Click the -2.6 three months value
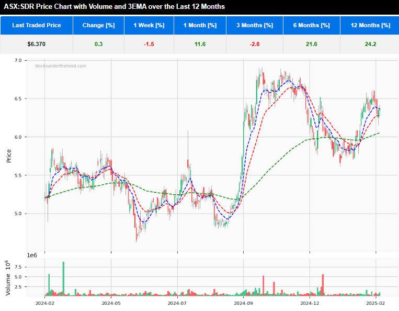The width and height of the screenshot is (399, 311). (255, 44)
